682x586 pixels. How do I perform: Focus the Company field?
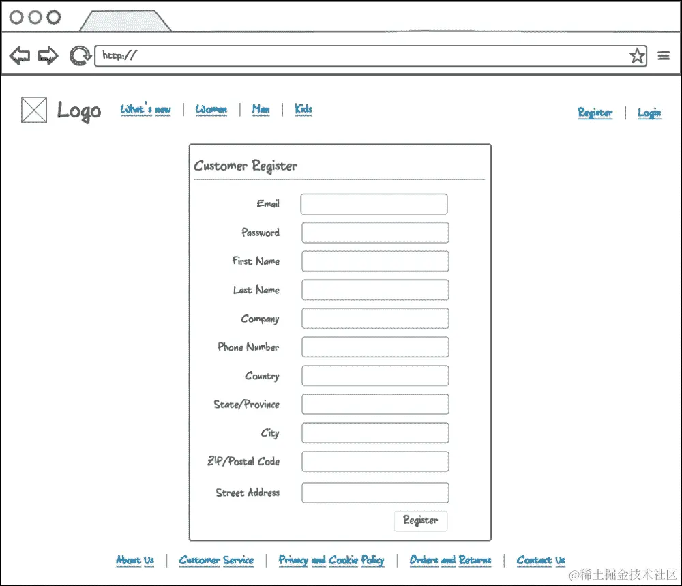pos(375,319)
